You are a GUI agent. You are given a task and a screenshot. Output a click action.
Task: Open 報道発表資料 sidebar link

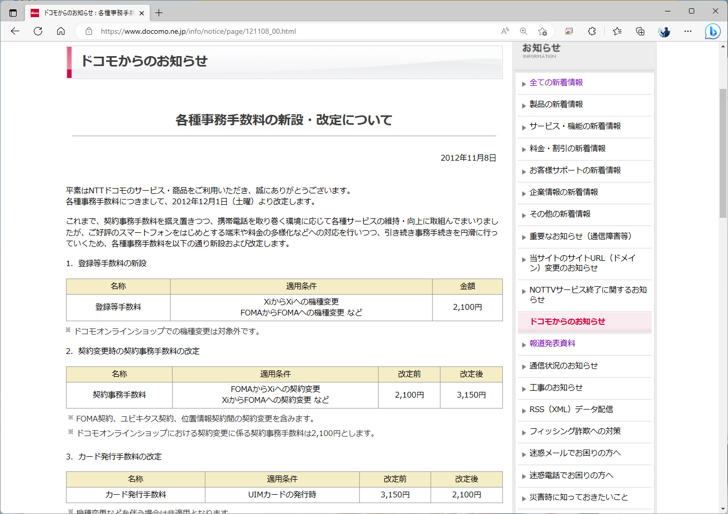pyautogui.click(x=552, y=344)
